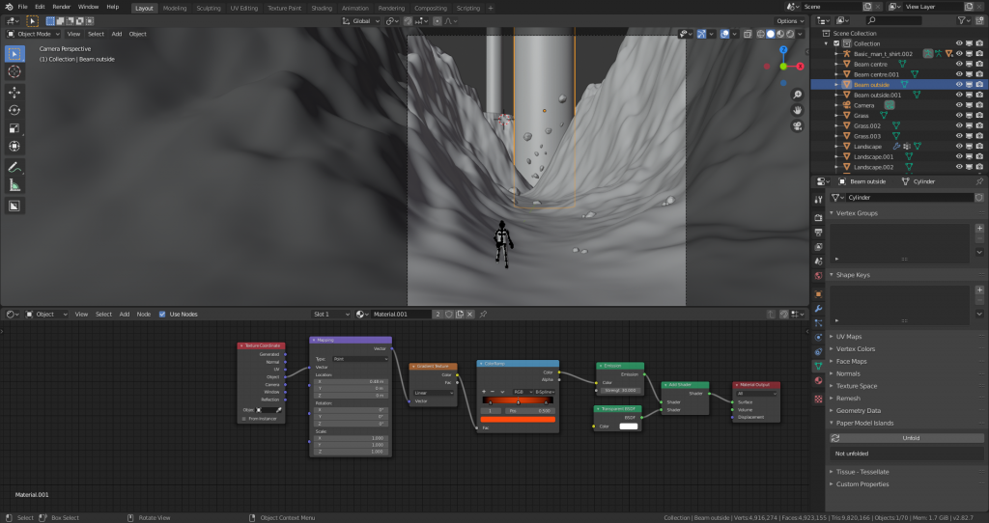Screen dimensions: 989x523
Task: Open the Object Mode dropdown
Action: point(34,34)
